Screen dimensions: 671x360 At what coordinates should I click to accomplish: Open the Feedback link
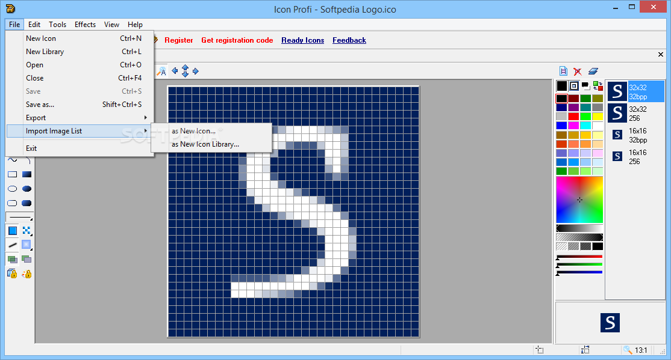click(349, 40)
